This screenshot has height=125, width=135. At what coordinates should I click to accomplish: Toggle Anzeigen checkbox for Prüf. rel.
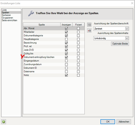pos(66,46)
